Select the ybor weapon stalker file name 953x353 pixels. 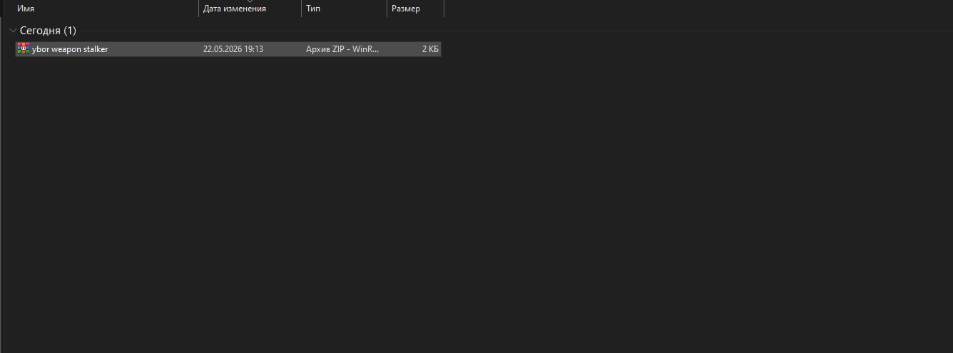point(70,49)
